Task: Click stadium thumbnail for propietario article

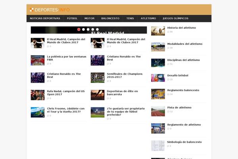Action: coord(98,112)
